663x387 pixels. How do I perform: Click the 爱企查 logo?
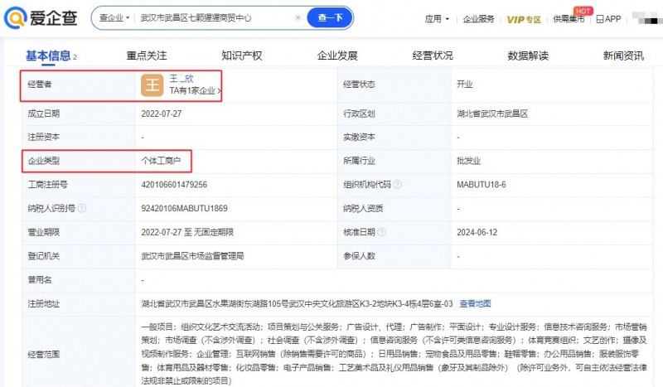41,17
